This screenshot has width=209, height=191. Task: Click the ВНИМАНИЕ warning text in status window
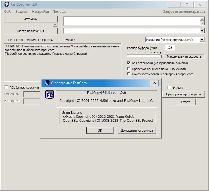click(x=63, y=50)
